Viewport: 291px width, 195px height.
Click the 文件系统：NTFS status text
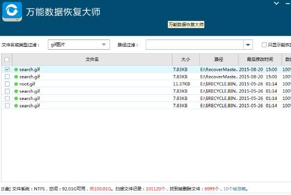click(28, 189)
